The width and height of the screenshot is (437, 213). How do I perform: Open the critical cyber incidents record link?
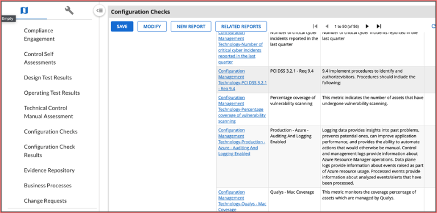[x=241, y=48]
